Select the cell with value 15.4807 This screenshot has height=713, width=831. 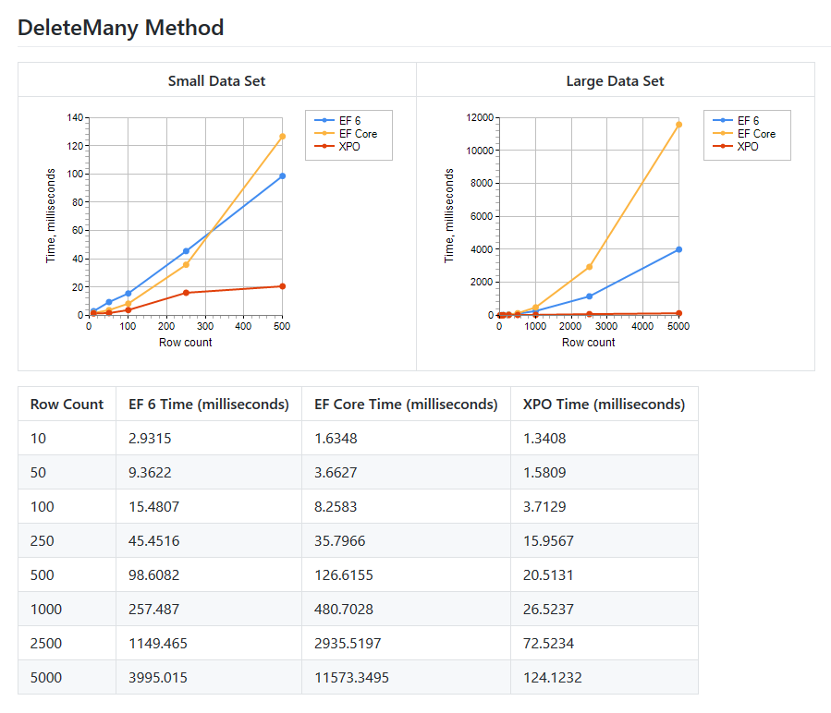pyautogui.click(x=209, y=506)
